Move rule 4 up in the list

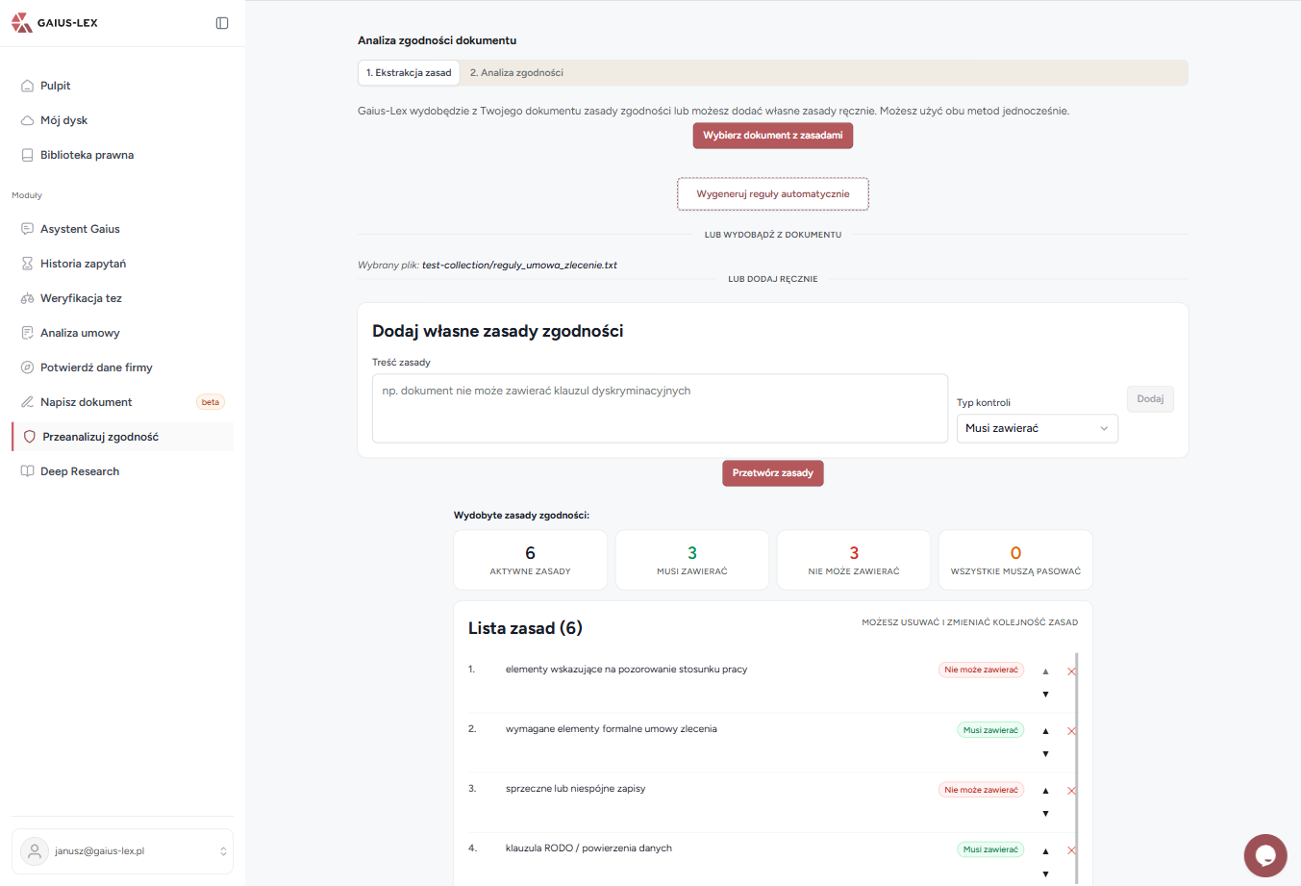click(x=1045, y=850)
